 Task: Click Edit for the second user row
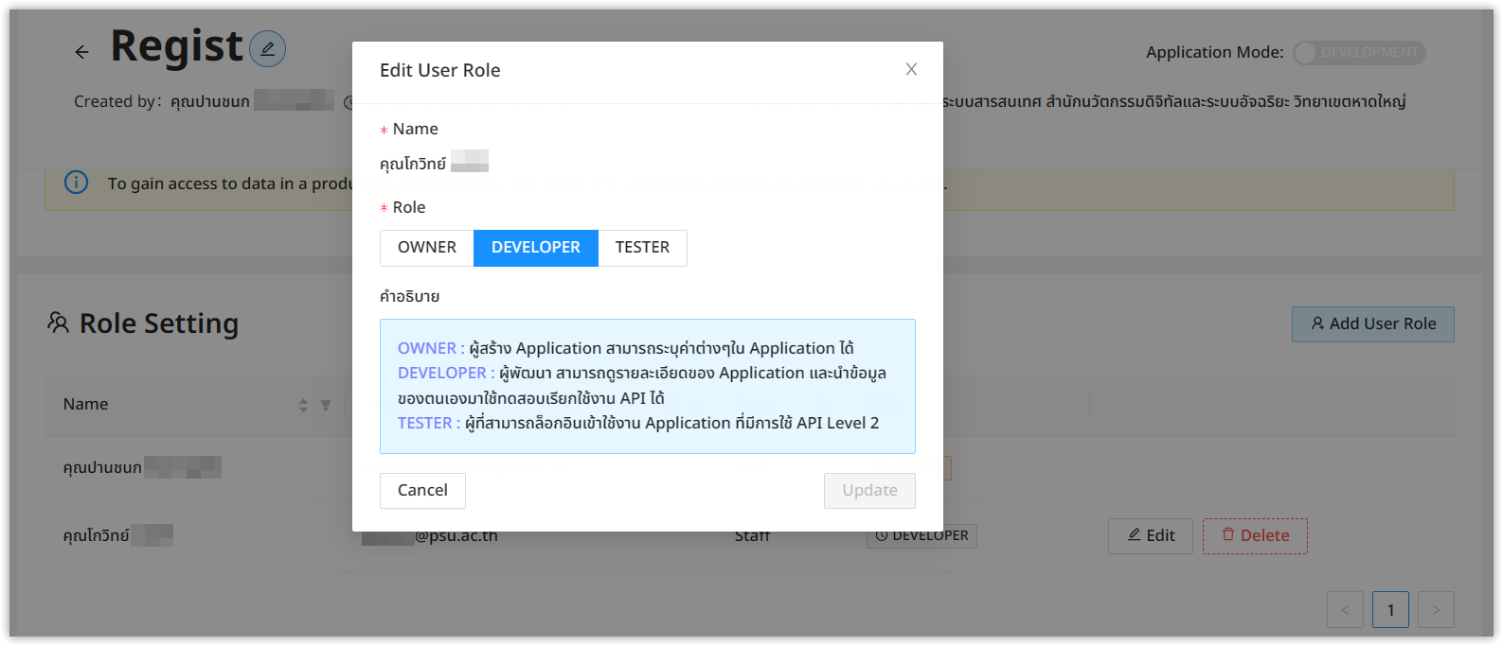[1150, 536]
